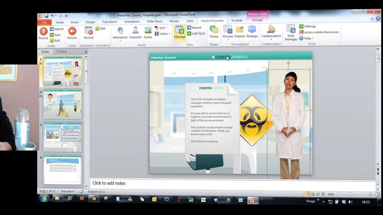Select slide 2 thumbnail

click(62, 104)
